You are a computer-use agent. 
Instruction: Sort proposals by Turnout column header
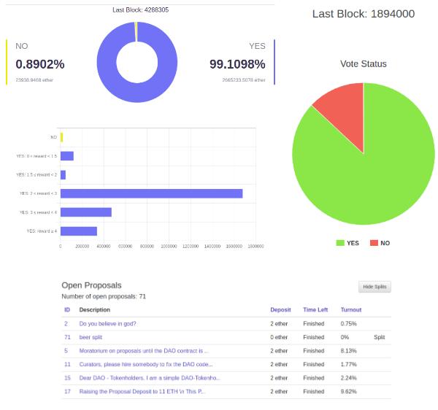[x=351, y=310]
